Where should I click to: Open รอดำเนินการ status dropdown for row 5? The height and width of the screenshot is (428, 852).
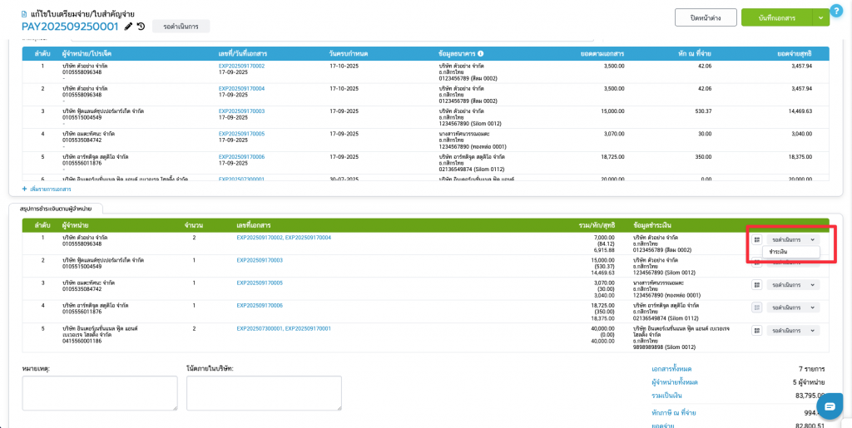(x=794, y=330)
